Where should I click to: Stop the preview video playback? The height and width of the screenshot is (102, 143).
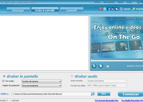coord(101,66)
